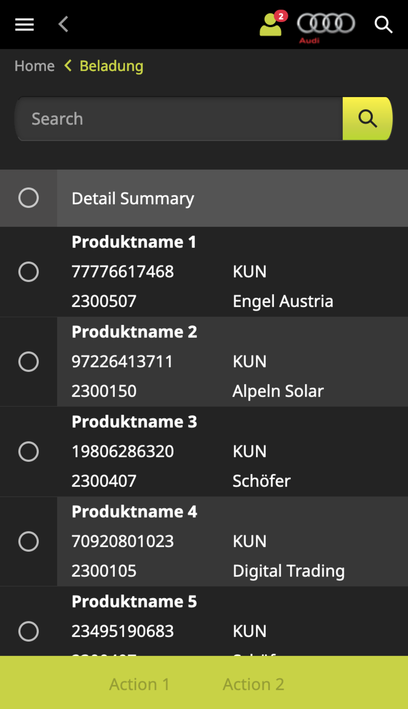The height and width of the screenshot is (709, 408).
Task: Open the top bar search magnifier
Action: (383, 25)
